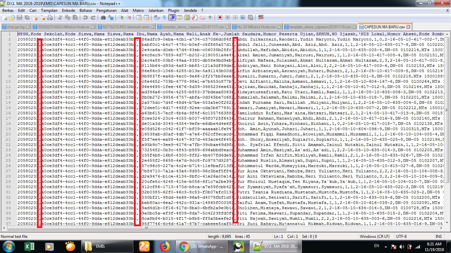Open the EMIS folder taskbar button
The width and height of the screenshot is (451, 253).
pyautogui.click(x=107, y=246)
